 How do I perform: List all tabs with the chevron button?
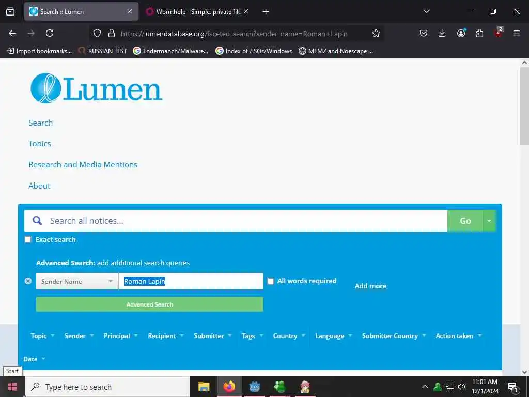pyautogui.click(x=426, y=11)
